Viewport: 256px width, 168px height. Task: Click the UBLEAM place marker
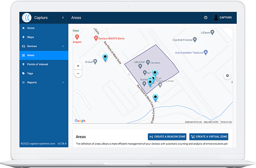pyautogui.click(x=140, y=66)
